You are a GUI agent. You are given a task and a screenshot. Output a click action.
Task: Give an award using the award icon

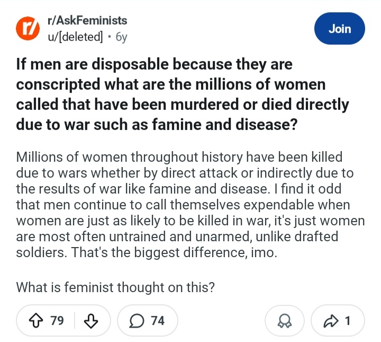pos(285,321)
